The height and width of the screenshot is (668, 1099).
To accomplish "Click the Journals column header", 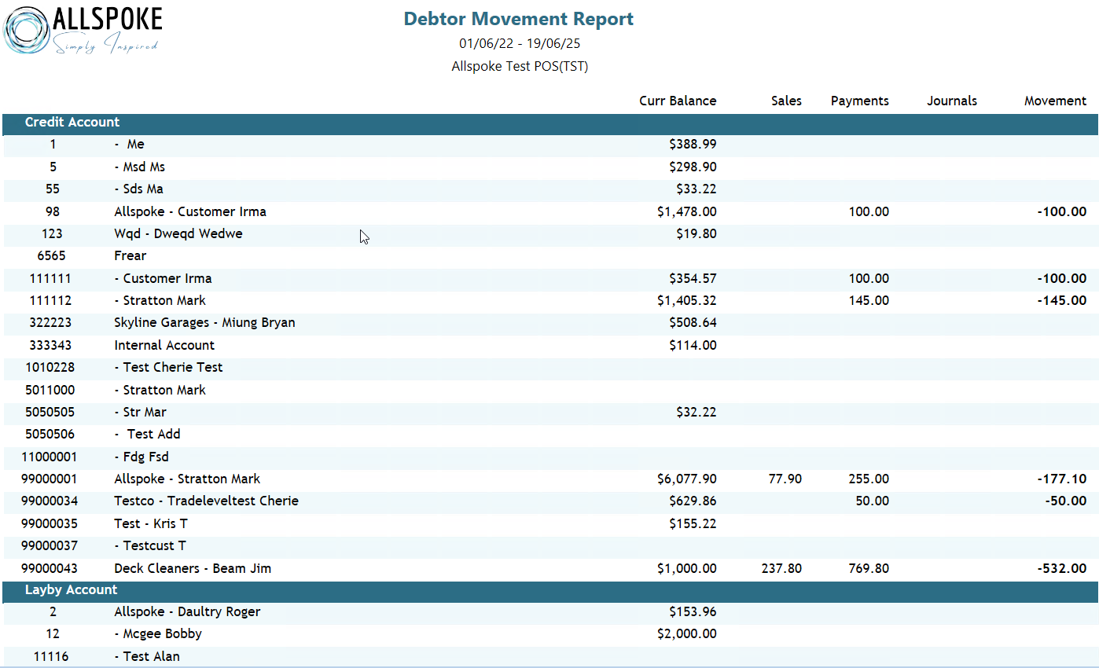I will point(952,101).
